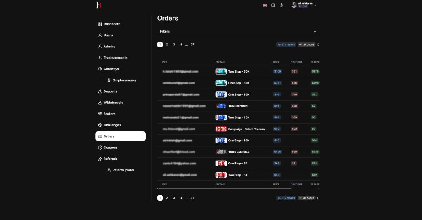The width and height of the screenshot is (422, 220).
Task: Click the Withdrawals download icon
Action: tap(100, 103)
